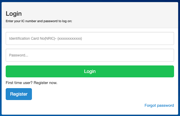Screen dimensions: 180x116
Task: Start sign-up via the Register button
Action: click(19, 94)
